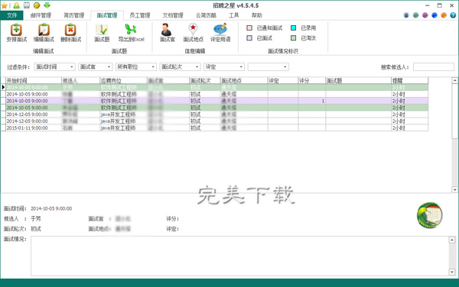Click the dark blue theme circle icon

[406, 15]
